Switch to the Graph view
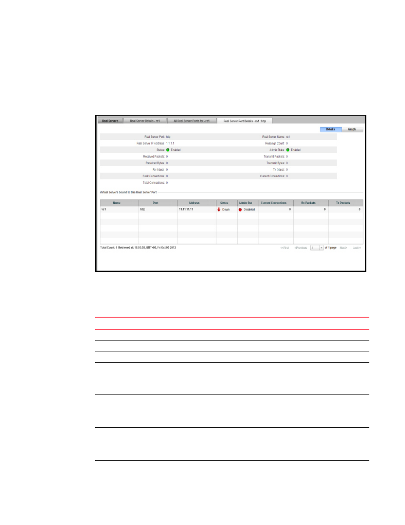Screen dimensions: 405x525 352,129
